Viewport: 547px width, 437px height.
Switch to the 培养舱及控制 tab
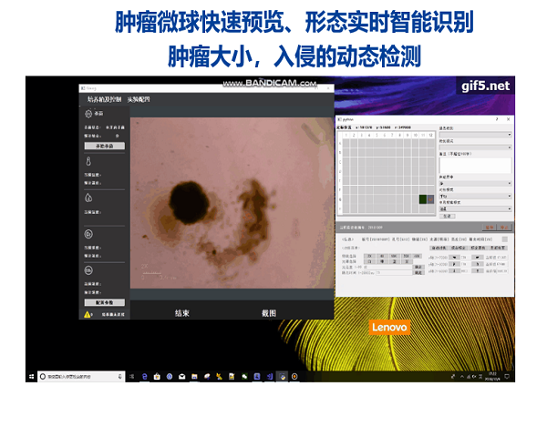click(104, 99)
